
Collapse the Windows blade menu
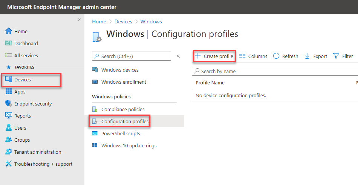pos(178,56)
